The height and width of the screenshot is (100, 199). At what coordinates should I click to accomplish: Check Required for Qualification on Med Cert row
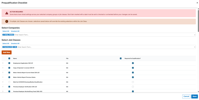(133, 82)
